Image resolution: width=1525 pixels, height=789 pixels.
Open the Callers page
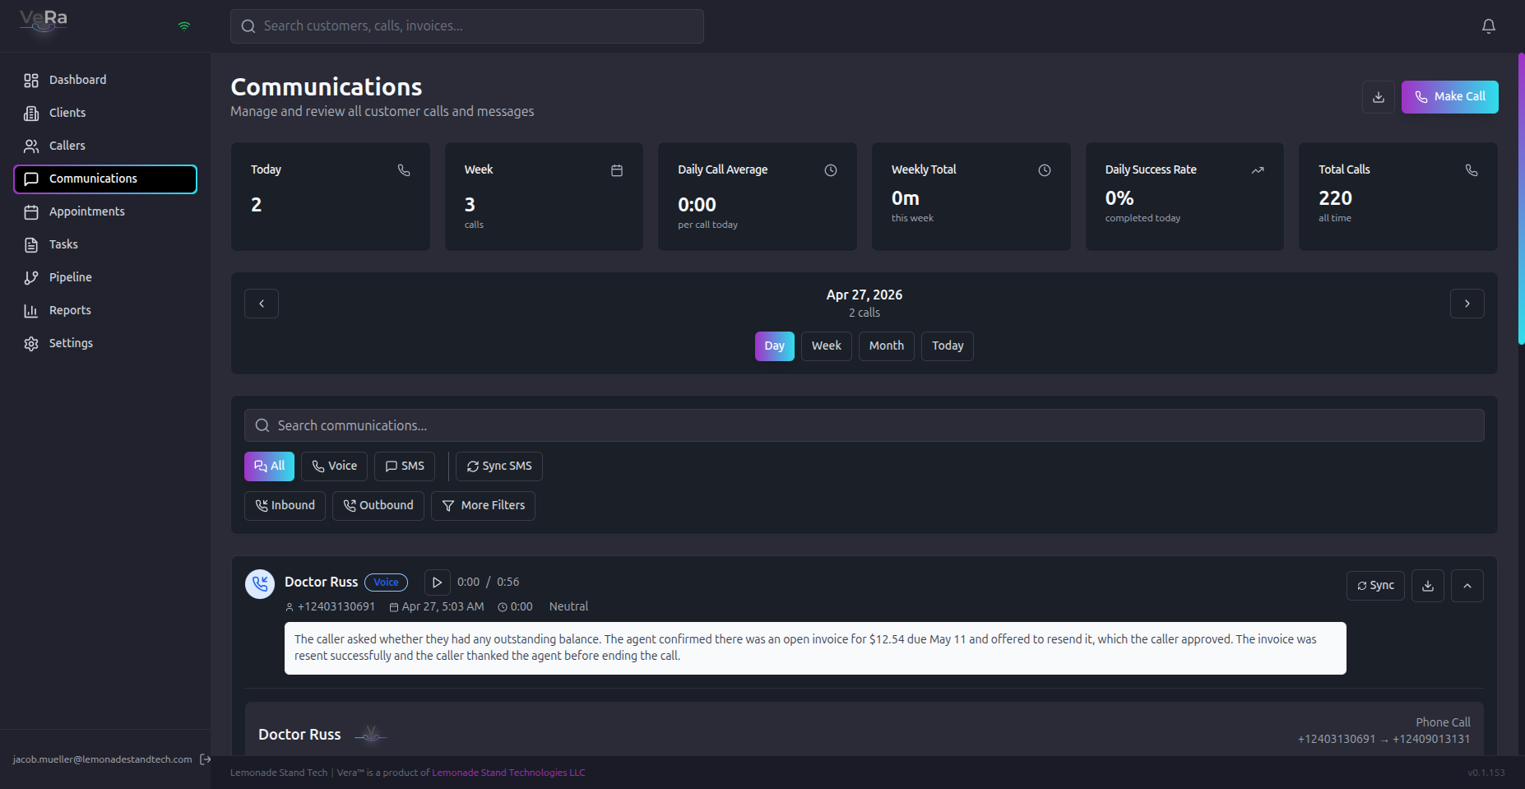[x=105, y=146]
